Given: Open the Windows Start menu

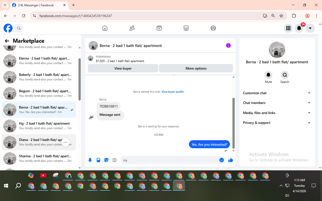Looking at the screenshot, I should tap(6, 186).
